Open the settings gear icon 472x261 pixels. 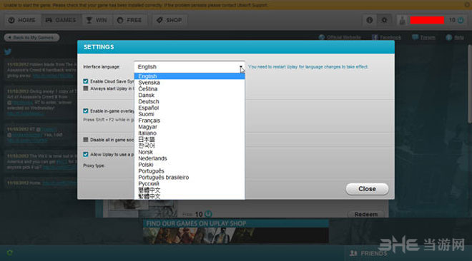(x=385, y=20)
